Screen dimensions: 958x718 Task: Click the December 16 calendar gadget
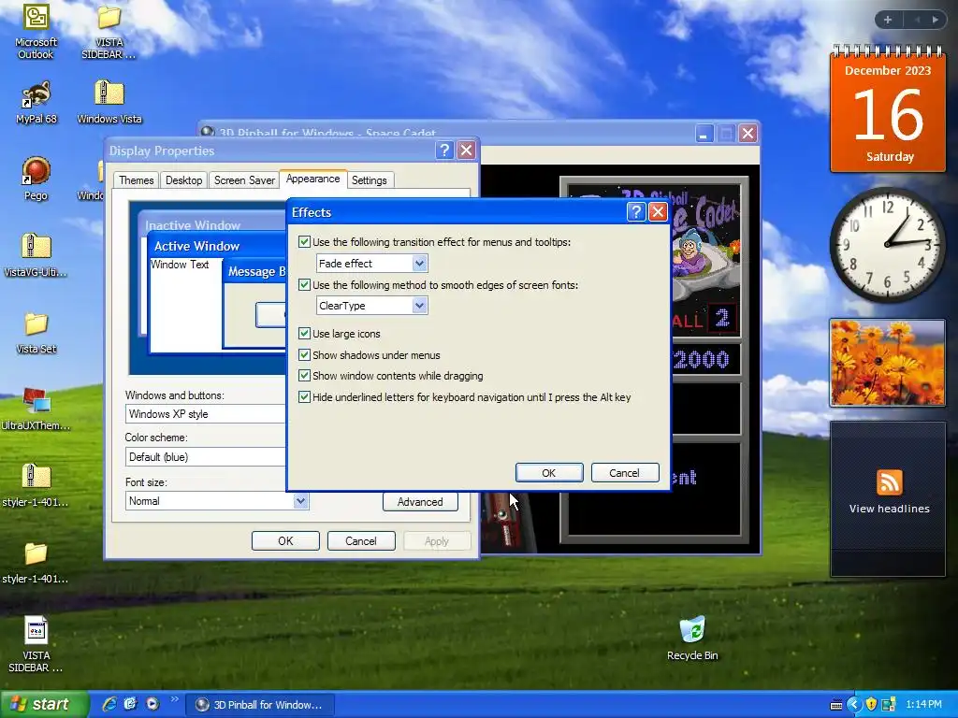click(x=887, y=111)
